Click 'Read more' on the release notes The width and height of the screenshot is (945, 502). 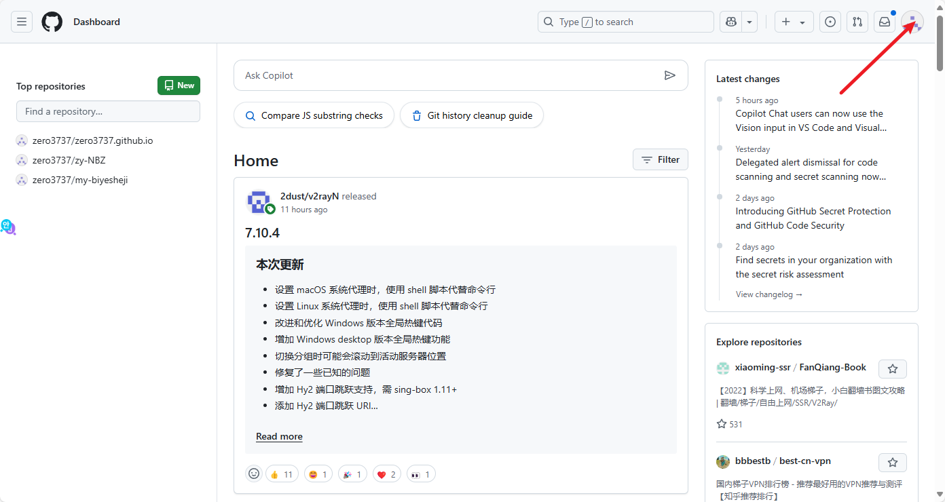coord(279,436)
